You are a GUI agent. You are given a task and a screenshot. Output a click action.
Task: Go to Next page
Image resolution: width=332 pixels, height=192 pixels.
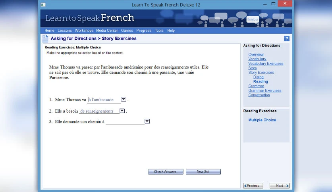coord(280,186)
